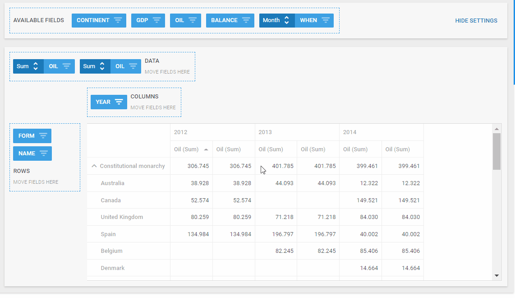This screenshot has width=515, height=298.
Task: Click the 2013 column header
Action: 265,132
